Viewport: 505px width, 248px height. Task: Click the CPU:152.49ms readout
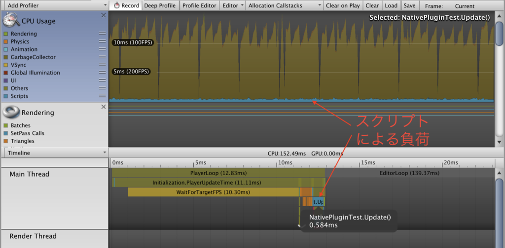coord(287,154)
